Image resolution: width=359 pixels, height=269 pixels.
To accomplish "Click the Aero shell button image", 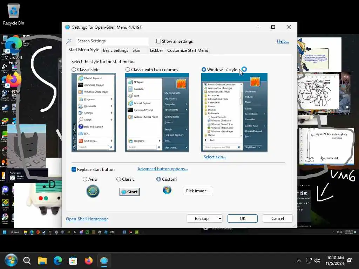I will tap(93, 191).
